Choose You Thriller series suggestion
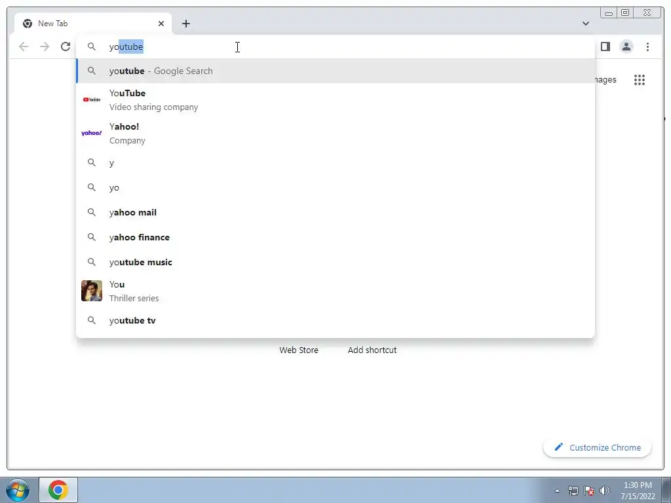Screen dimensions: 671x503 click(335, 291)
